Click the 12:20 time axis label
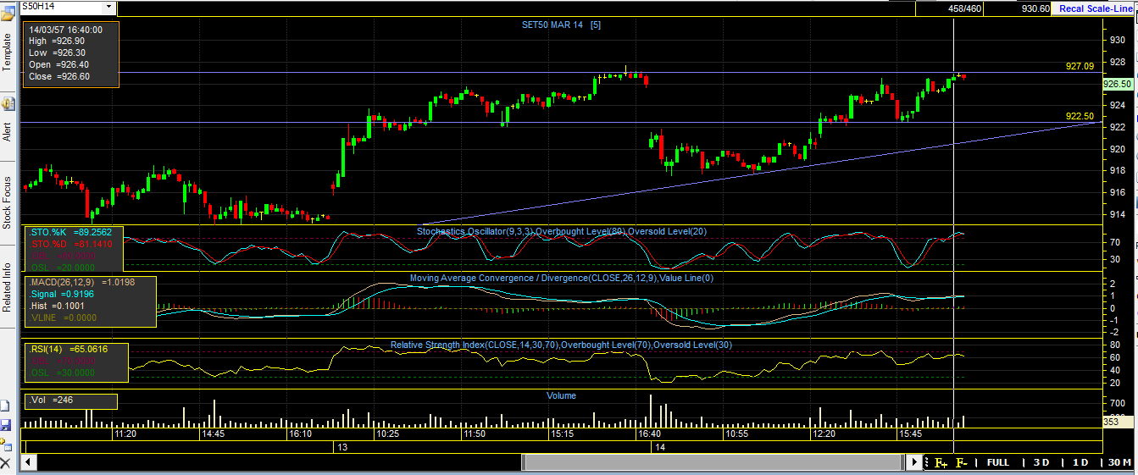The image size is (1138, 475). coord(824,434)
